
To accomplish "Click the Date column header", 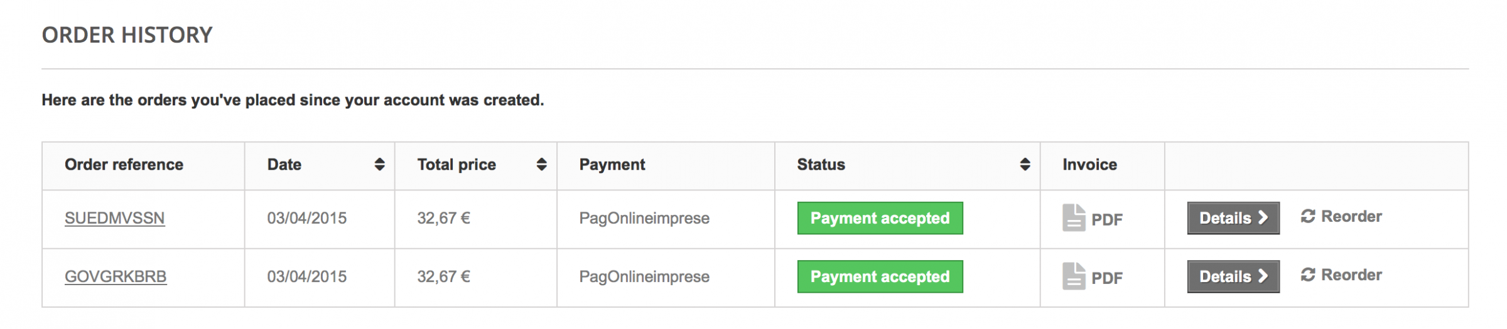I will 284,165.
